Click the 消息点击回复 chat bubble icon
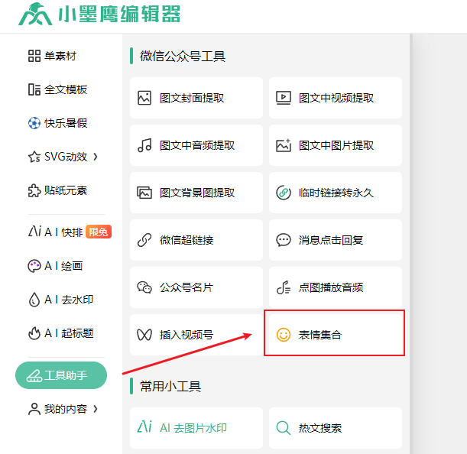467x454 pixels. pos(284,240)
